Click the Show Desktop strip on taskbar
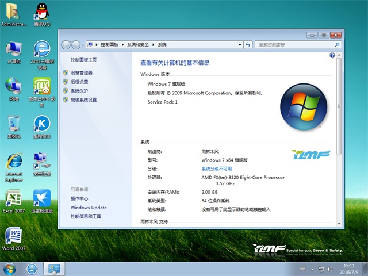The width and height of the screenshot is (368, 276). [366, 269]
